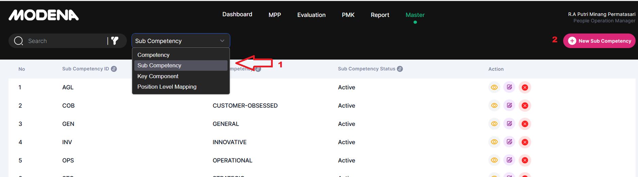View details of GEN row
Image resolution: width=638 pixels, height=177 pixels.
494,124
